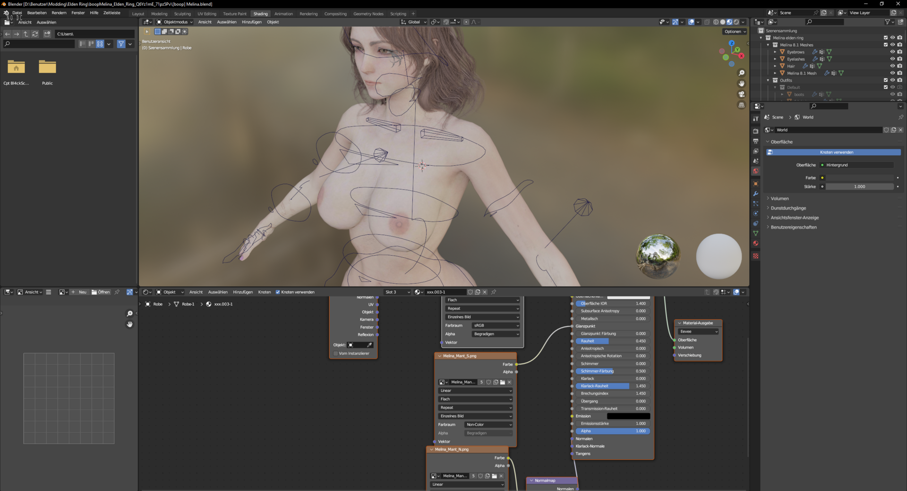The width and height of the screenshot is (907, 491).
Task: Select material preview shading mode in viewport
Action: tap(729, 22)
